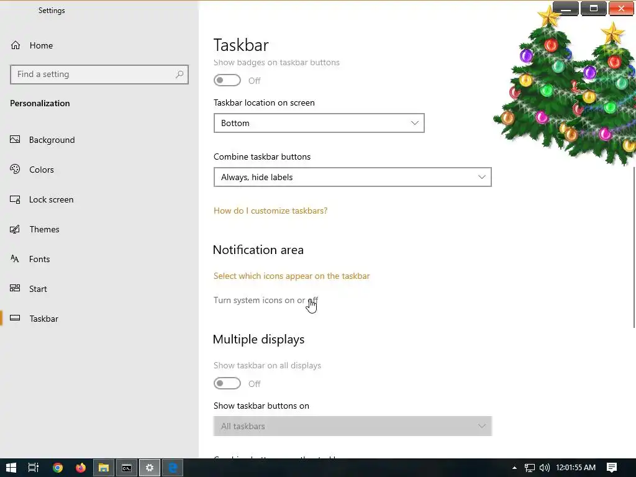Open the Start settings page
The image size is (636, 477).
tap(38, 289)
